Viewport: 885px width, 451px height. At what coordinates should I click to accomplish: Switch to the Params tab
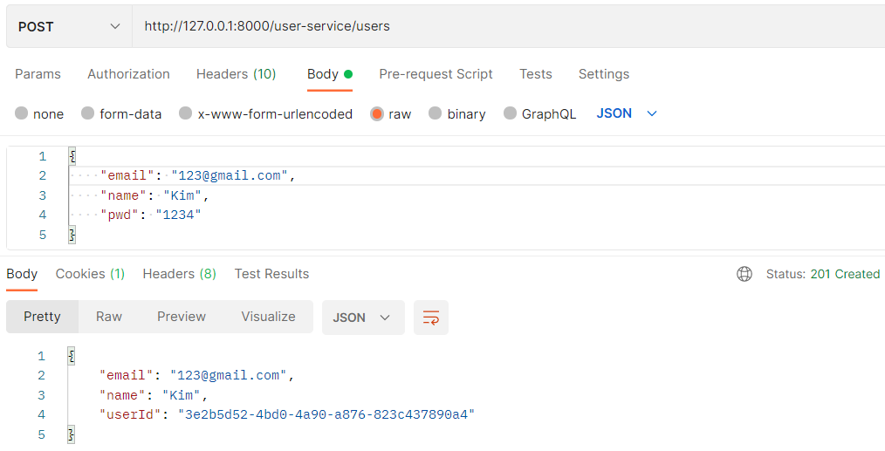tap(38, 74)
